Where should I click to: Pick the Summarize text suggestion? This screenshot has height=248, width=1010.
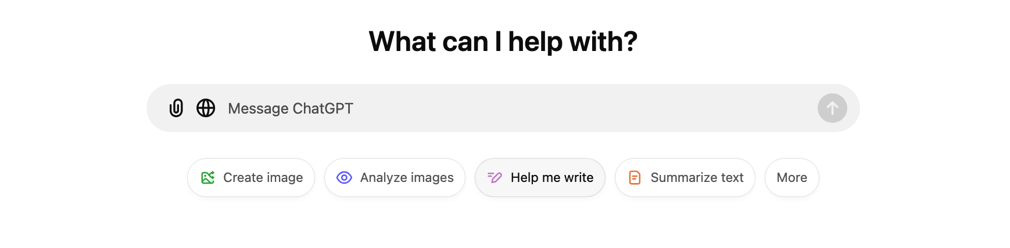[685, 178]
